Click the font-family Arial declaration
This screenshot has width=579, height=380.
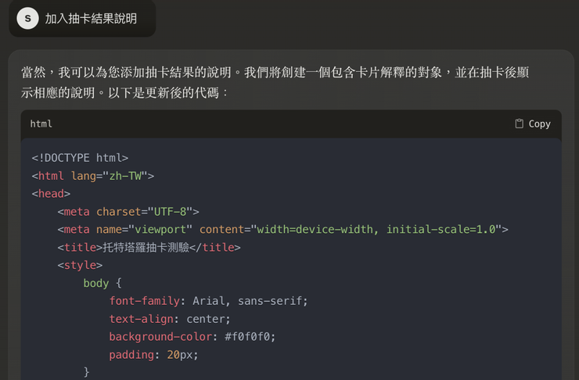[208, 301]
